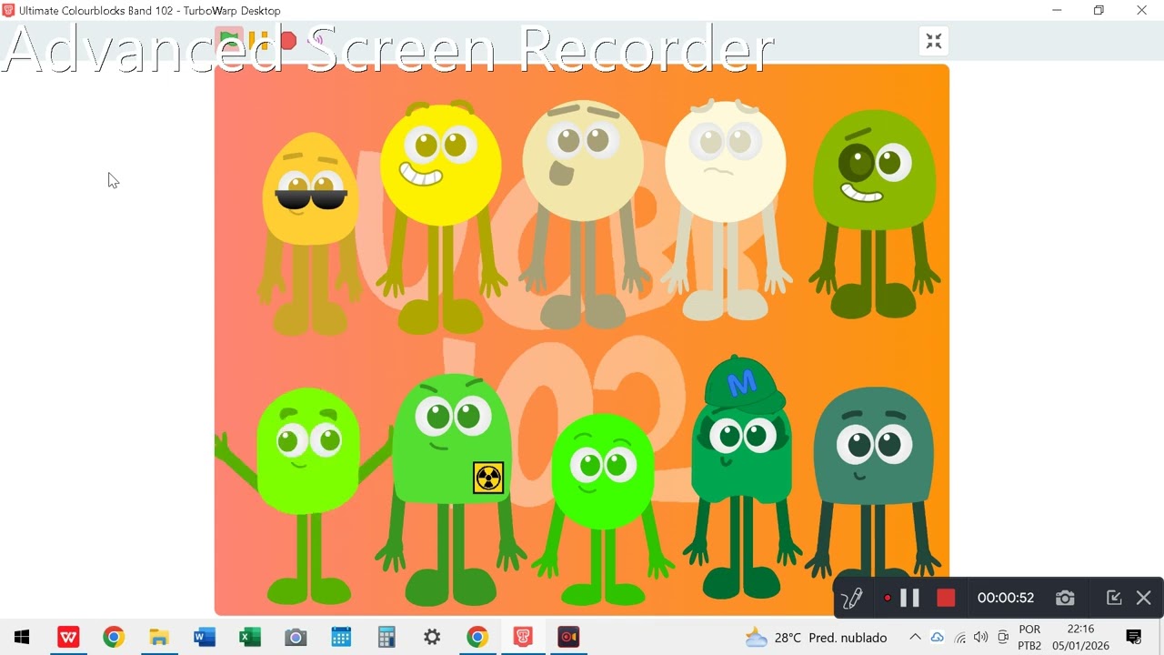Click the recording timer 00:00:52
The image size is (1164, 655).
click(x=1006, y=598)
